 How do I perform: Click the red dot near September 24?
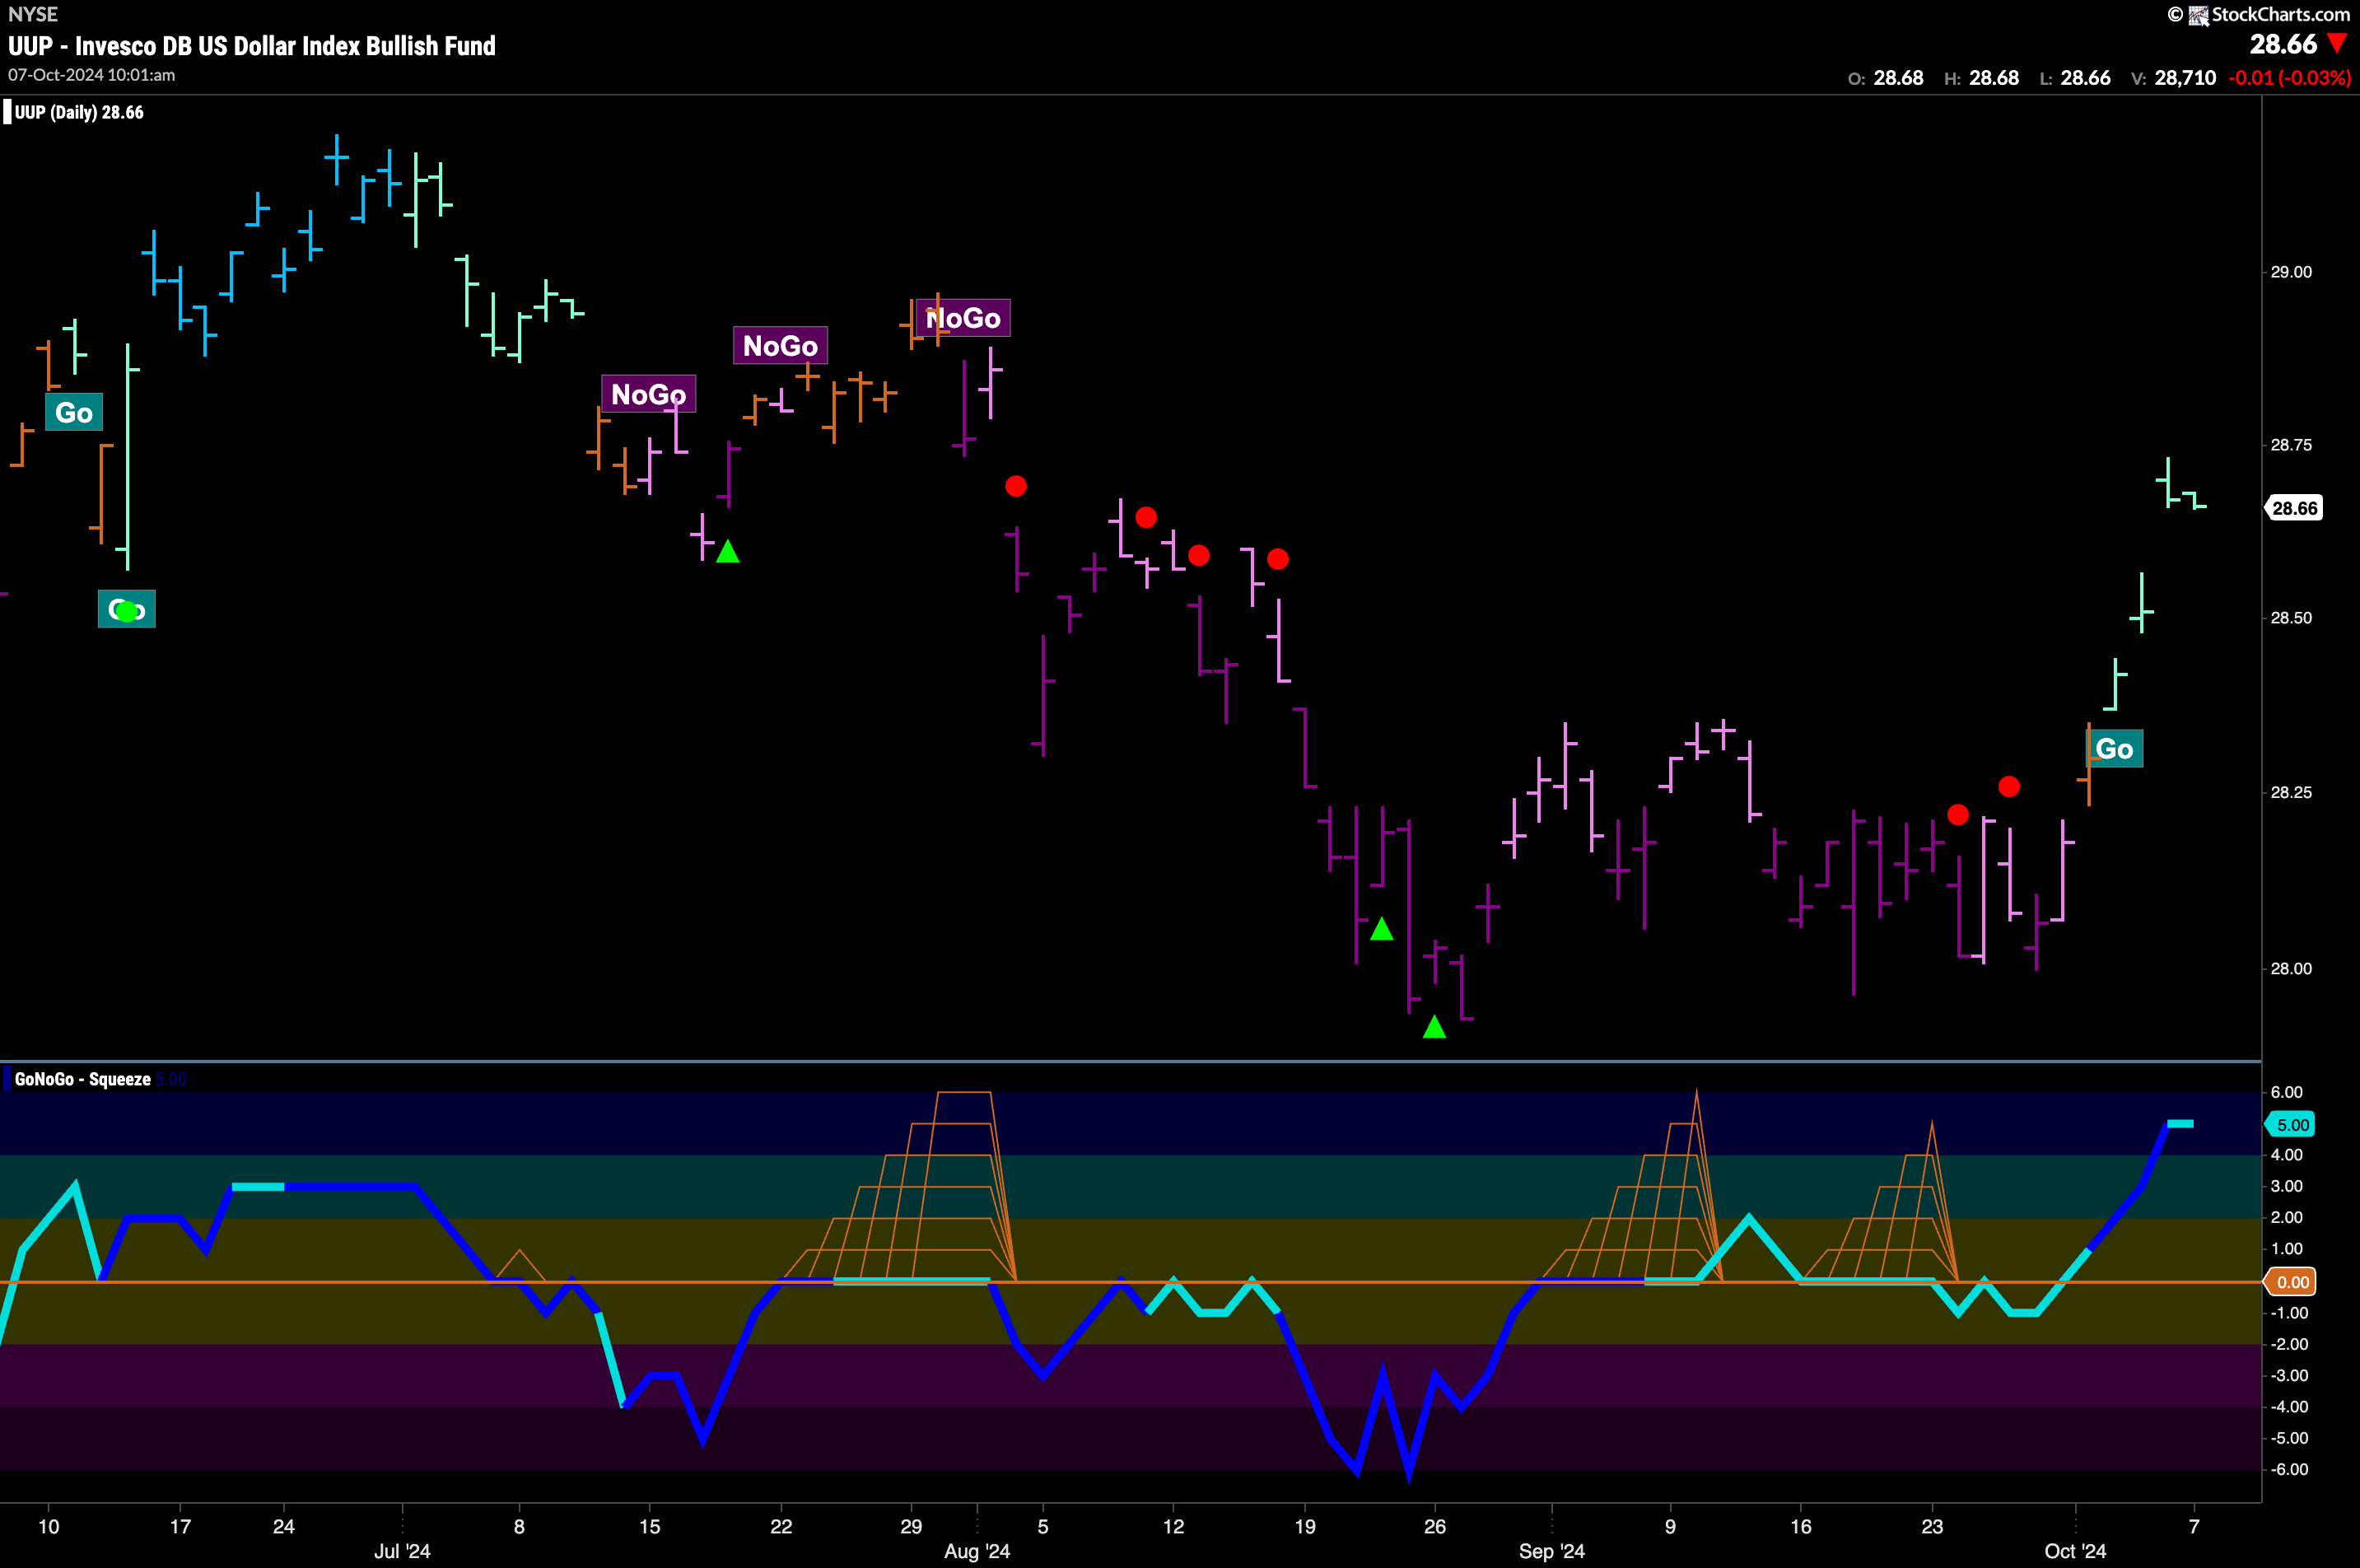[x=1958, y=815]
